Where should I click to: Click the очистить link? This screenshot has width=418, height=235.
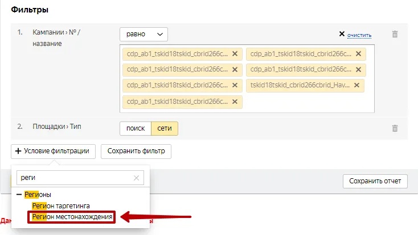point(359,35)
